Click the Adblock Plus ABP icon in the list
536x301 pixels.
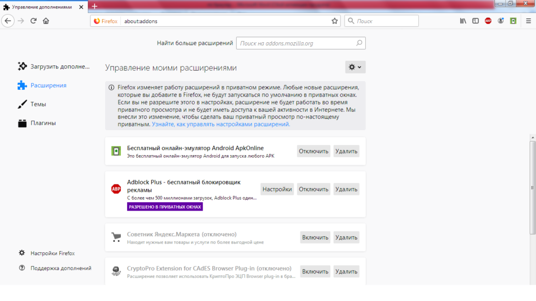coord(116,189)
